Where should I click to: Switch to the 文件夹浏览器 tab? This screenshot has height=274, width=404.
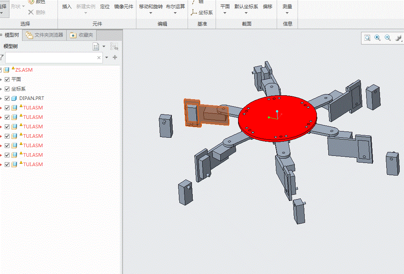coord(45,35)
